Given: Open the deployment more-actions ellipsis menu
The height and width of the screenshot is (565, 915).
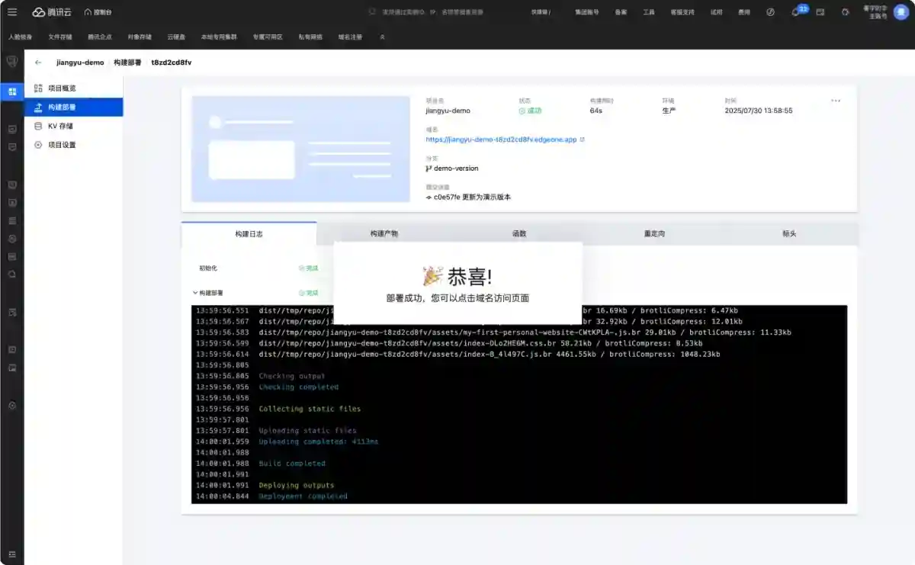Looking at the screenshot, I should (x=836, y=100).
